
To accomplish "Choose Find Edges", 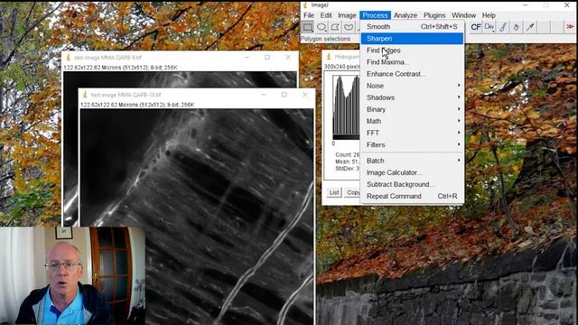I will point(412,51).
